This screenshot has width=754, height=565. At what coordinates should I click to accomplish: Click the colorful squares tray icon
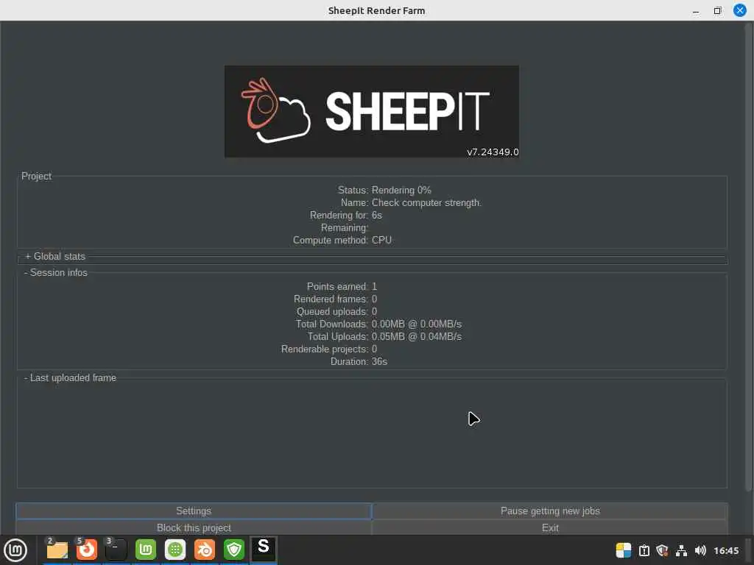point(624,550)
